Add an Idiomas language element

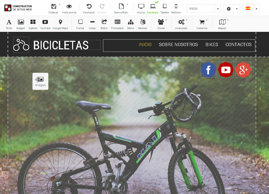(x=142, y=24)
